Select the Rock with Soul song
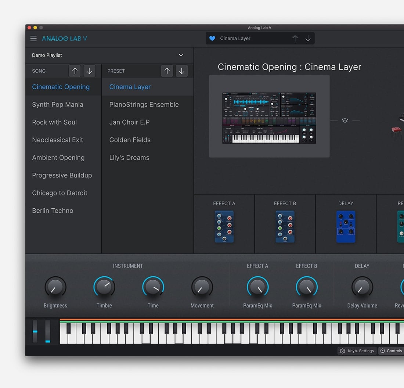Screen dimensions: 404x388 pyautogui.click(x=63, y=122)
